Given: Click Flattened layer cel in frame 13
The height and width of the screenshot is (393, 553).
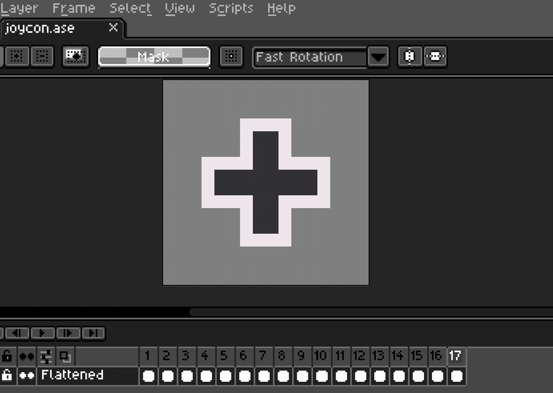Looking at the screenshot, I should [x=379, y=376].
